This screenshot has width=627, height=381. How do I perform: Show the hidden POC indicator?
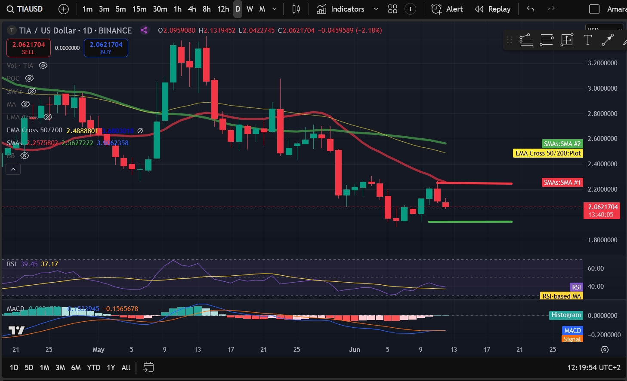(29, 79)
